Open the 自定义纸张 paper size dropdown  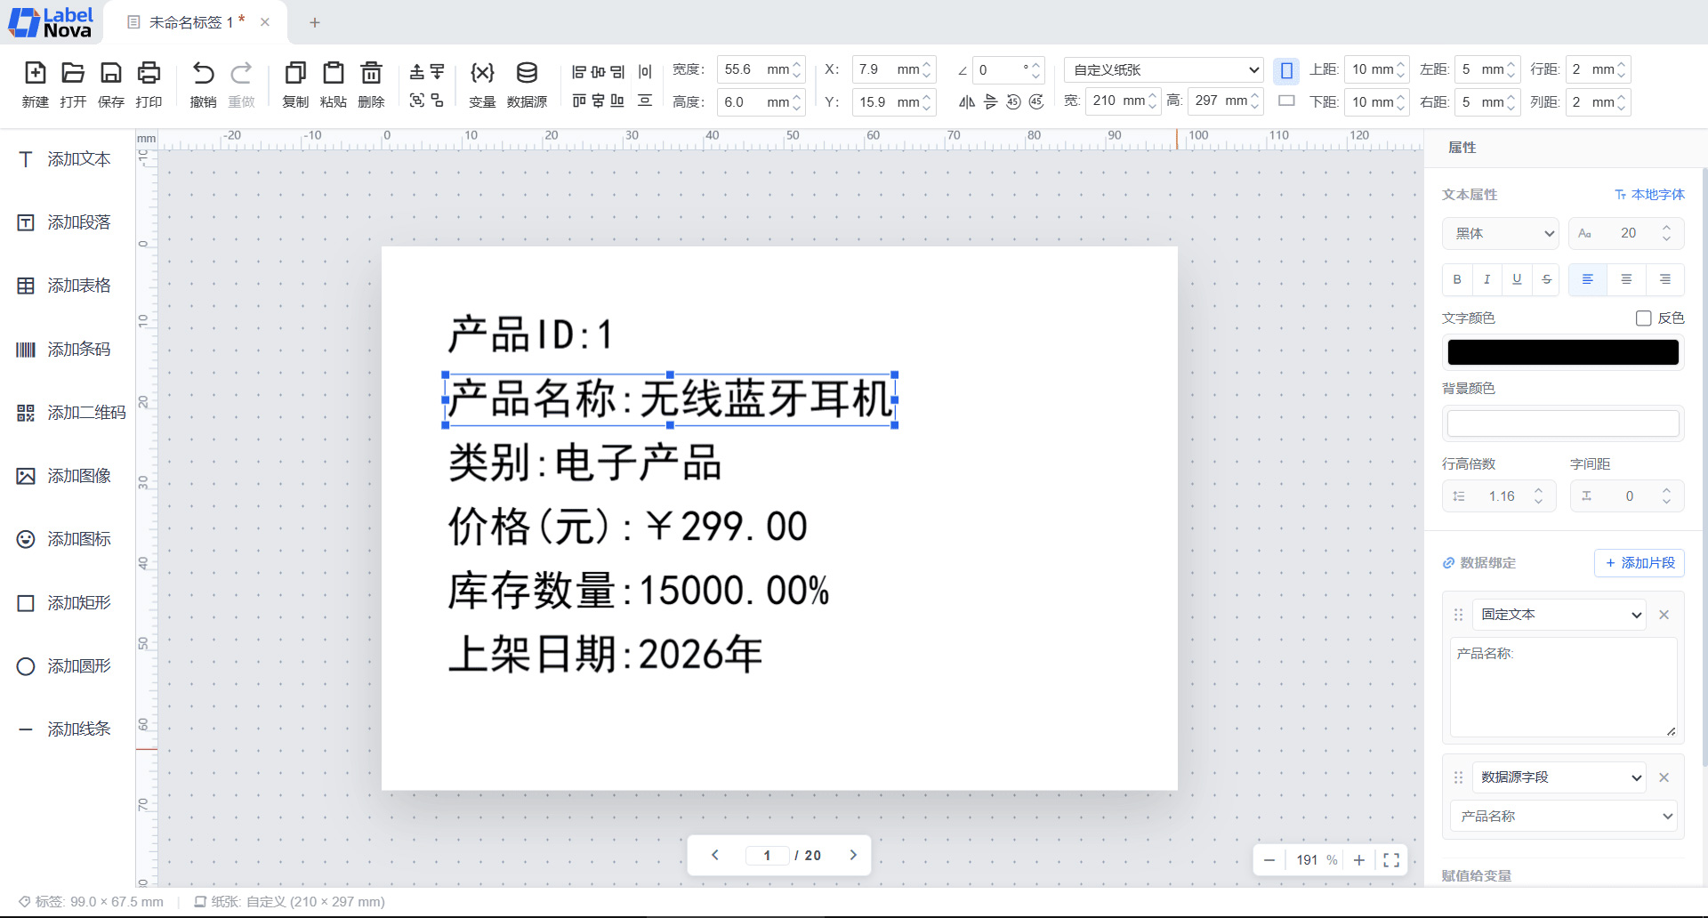(1163, 69)
